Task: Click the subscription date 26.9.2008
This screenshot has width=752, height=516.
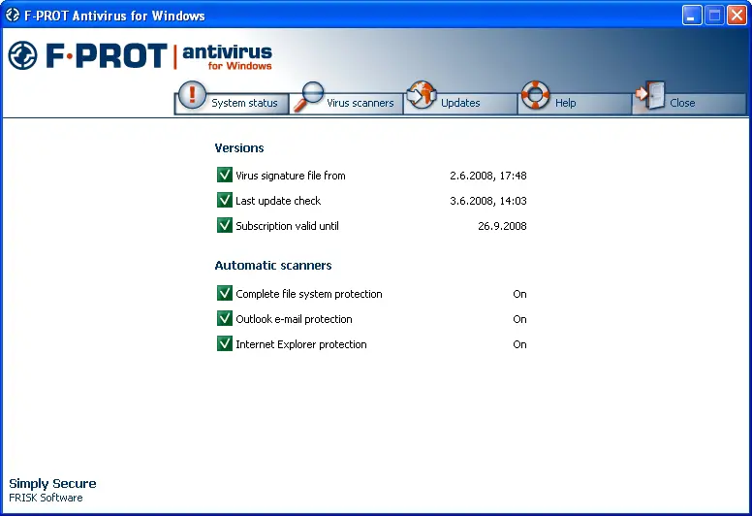Action: (x=502, y=226)
